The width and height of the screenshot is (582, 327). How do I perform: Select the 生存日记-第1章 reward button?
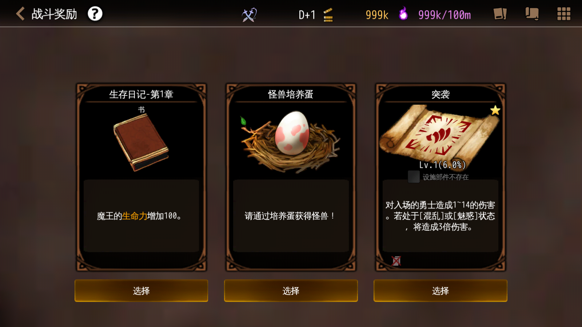pos(141,291)
